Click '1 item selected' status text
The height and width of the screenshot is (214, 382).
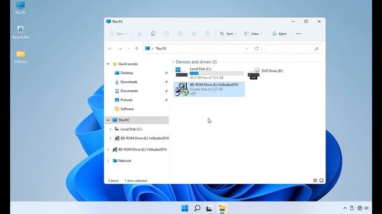[x=135, y=181]
